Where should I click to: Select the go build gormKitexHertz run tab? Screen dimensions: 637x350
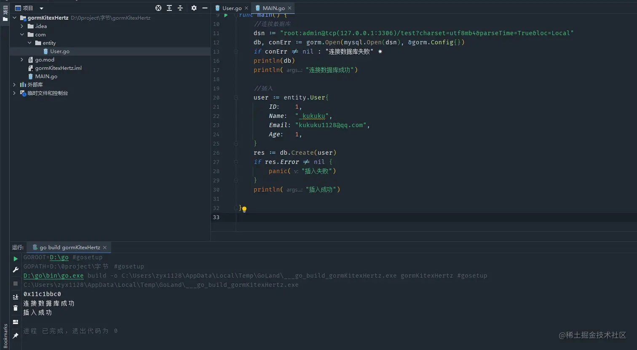[70, 247]
